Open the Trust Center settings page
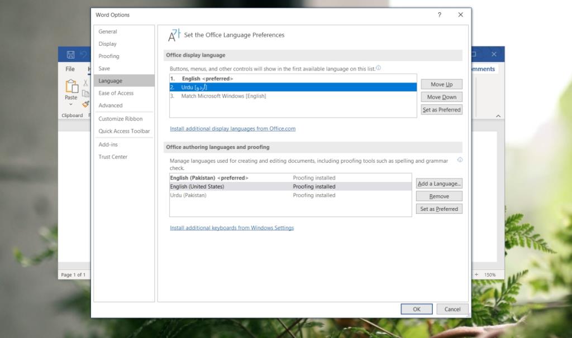The height and width of the screenshot is (338, 572). coord(113,157)
